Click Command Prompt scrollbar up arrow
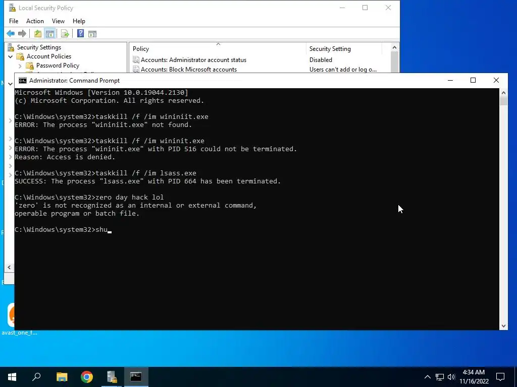Viewport: 517px width, 387px height. click(x=503, y=93)
